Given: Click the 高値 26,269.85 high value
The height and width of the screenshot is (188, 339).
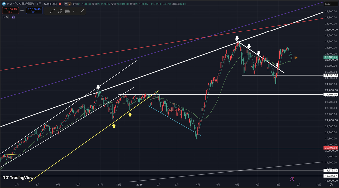Looking at the screenshot, I should 101,4.
